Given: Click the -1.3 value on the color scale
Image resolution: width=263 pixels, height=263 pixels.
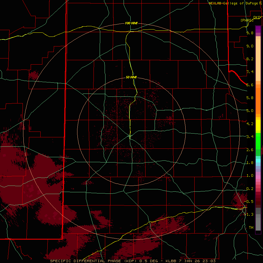Looking at the screenshot, I should coord(249,214).
